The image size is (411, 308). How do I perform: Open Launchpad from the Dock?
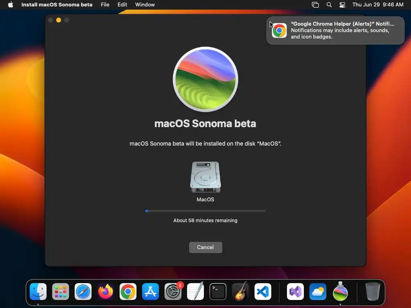coord(61,291)
